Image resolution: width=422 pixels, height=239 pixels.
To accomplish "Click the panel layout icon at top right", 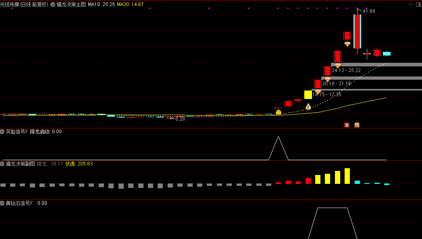I will click(418, 4).
